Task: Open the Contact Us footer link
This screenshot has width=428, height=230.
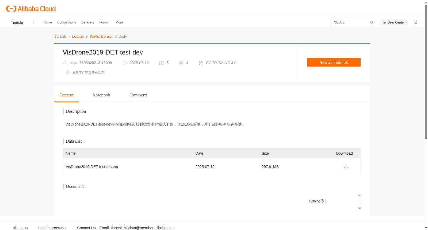Action: (x=86, y=228)
